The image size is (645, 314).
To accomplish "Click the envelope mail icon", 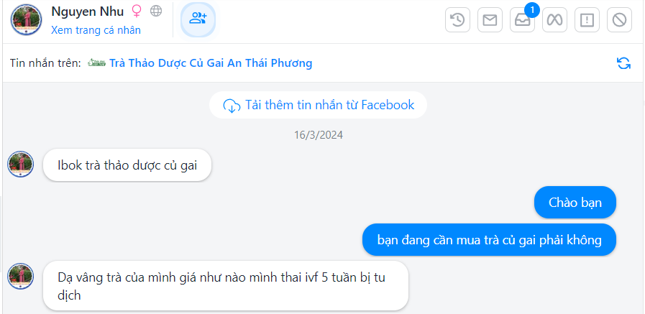I will pos(490,20).
